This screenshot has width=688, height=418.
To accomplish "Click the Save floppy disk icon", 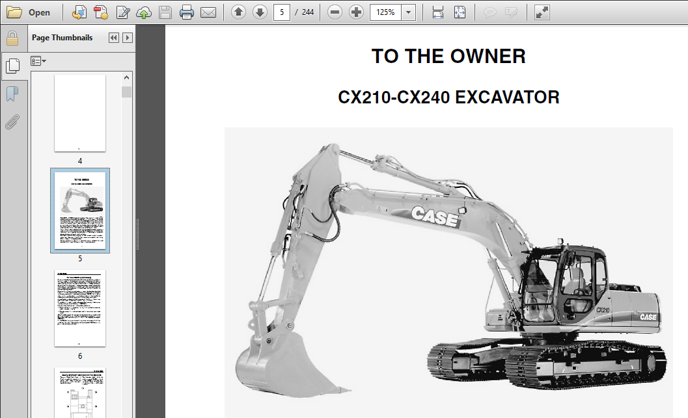I will (165, 12).
